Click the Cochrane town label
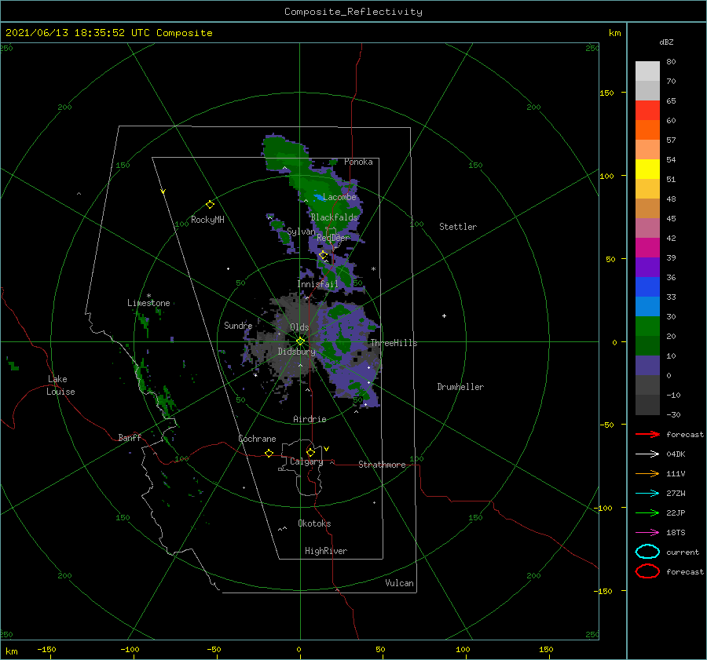The width and height of the screenshot is (707, 660). [257, 439]
